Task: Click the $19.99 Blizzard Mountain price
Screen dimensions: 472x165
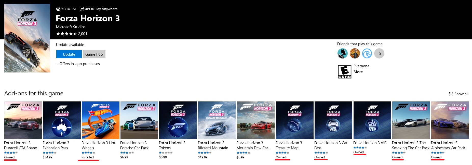Action: click(203, 157)
